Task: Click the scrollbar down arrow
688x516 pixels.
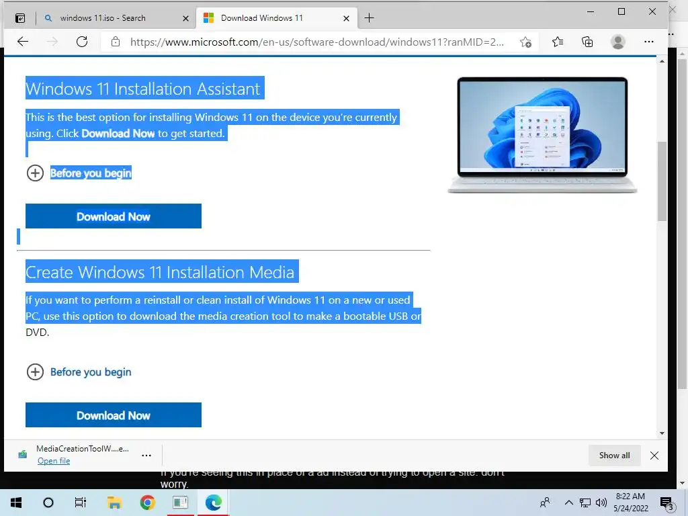Action: point(662,433)
